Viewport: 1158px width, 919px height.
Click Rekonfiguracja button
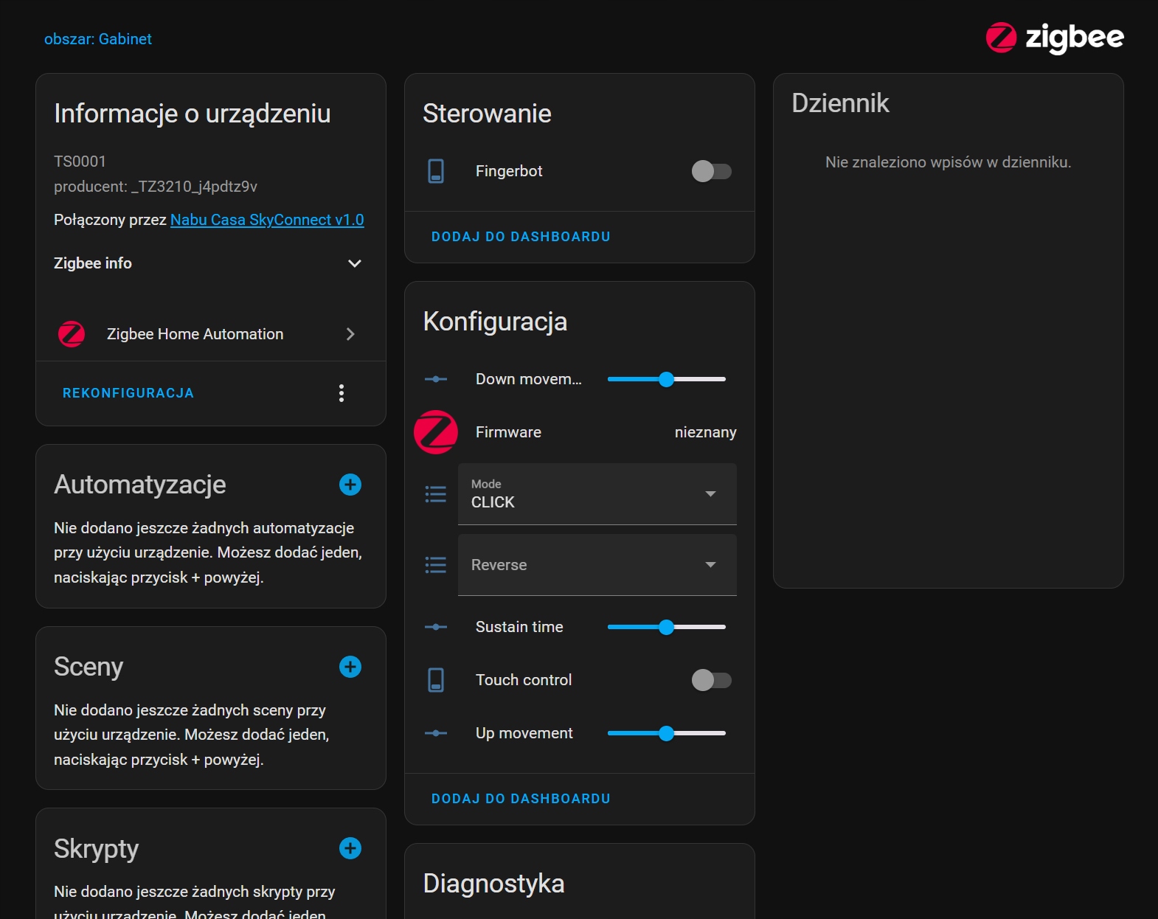(x=128, y=393)
